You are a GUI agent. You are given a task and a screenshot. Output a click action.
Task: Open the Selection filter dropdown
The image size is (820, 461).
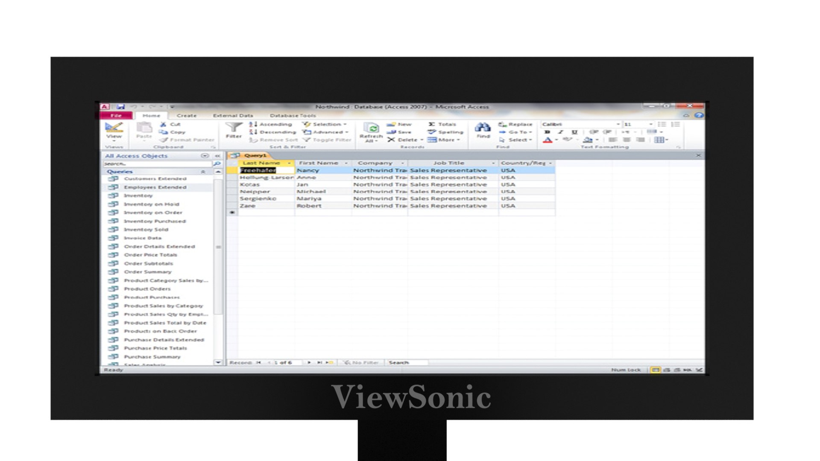pyautogui.click(x=325, y=124)
